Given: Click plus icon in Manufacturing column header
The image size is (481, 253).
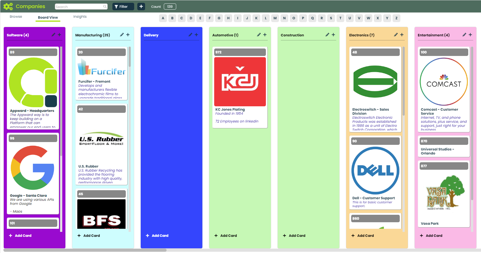Looking at the screenshot, I should click(128, 35).
